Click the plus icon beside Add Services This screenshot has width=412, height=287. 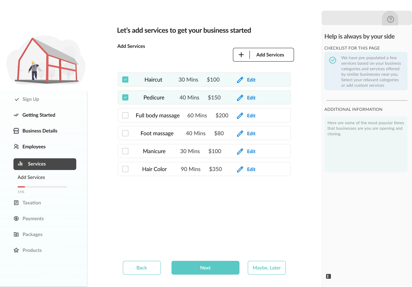(x=241, y=55)
